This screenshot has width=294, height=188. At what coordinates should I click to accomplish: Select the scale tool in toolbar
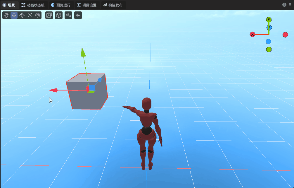[30, 15]
